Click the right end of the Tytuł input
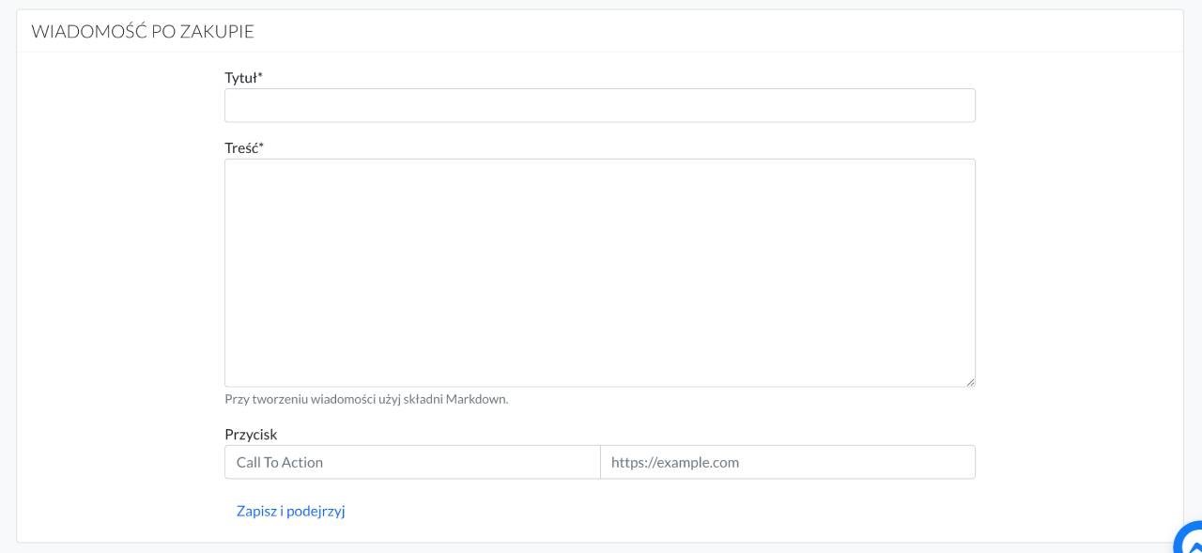This screenshot has height=553, width=1202. pos(963,105)
